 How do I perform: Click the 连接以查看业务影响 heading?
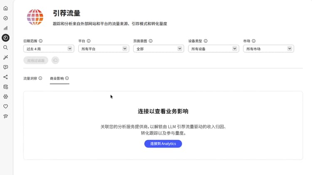click(163, 111)
